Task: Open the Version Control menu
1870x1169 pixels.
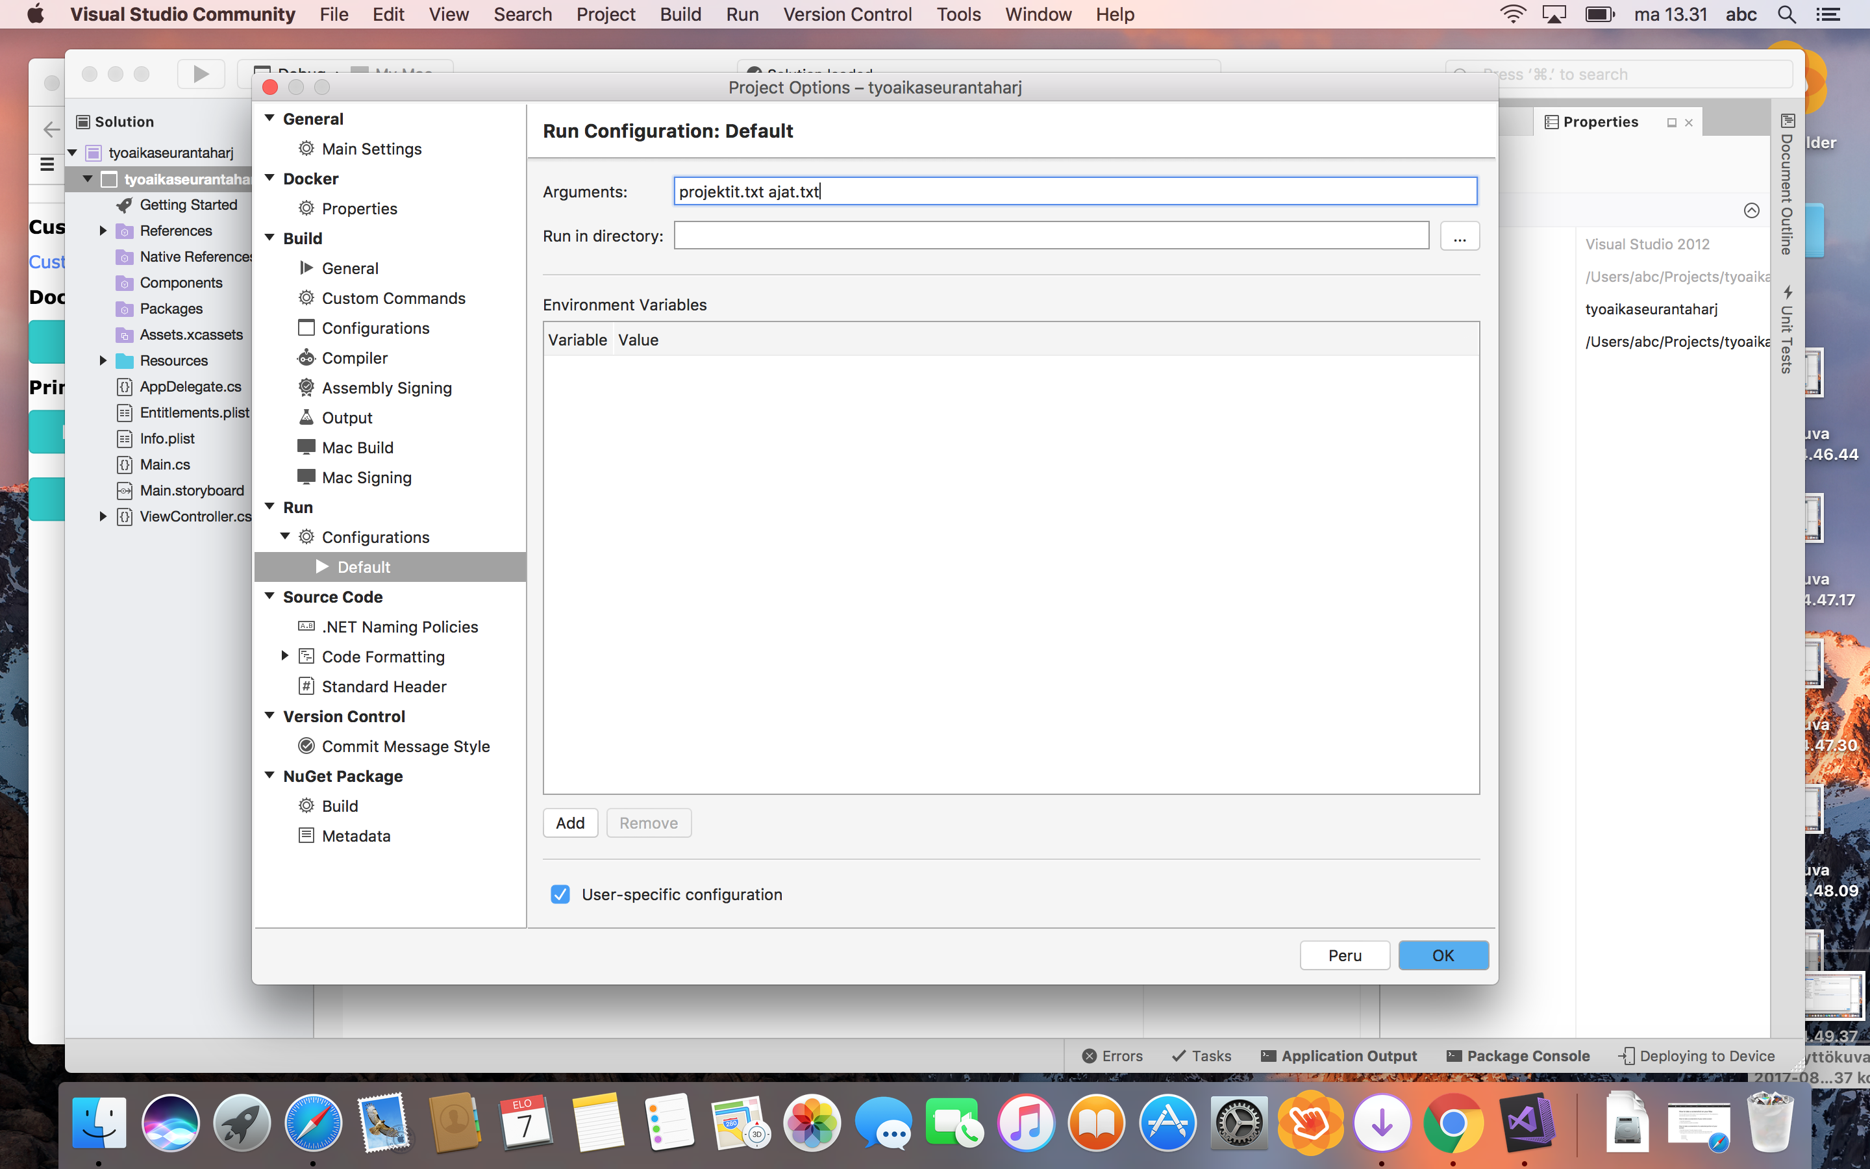Action: pyautogui.click(x=847, y=14)
